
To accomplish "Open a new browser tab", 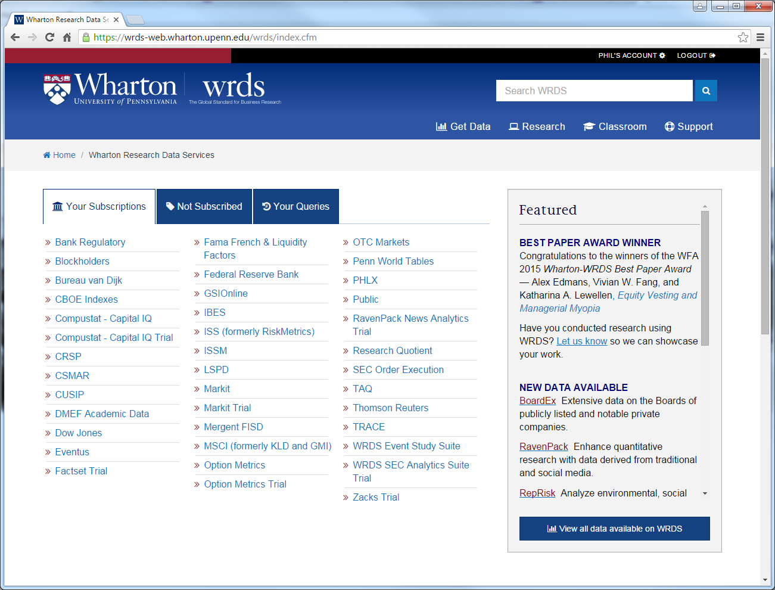I will pyautogui.click(x=135, y=20).
